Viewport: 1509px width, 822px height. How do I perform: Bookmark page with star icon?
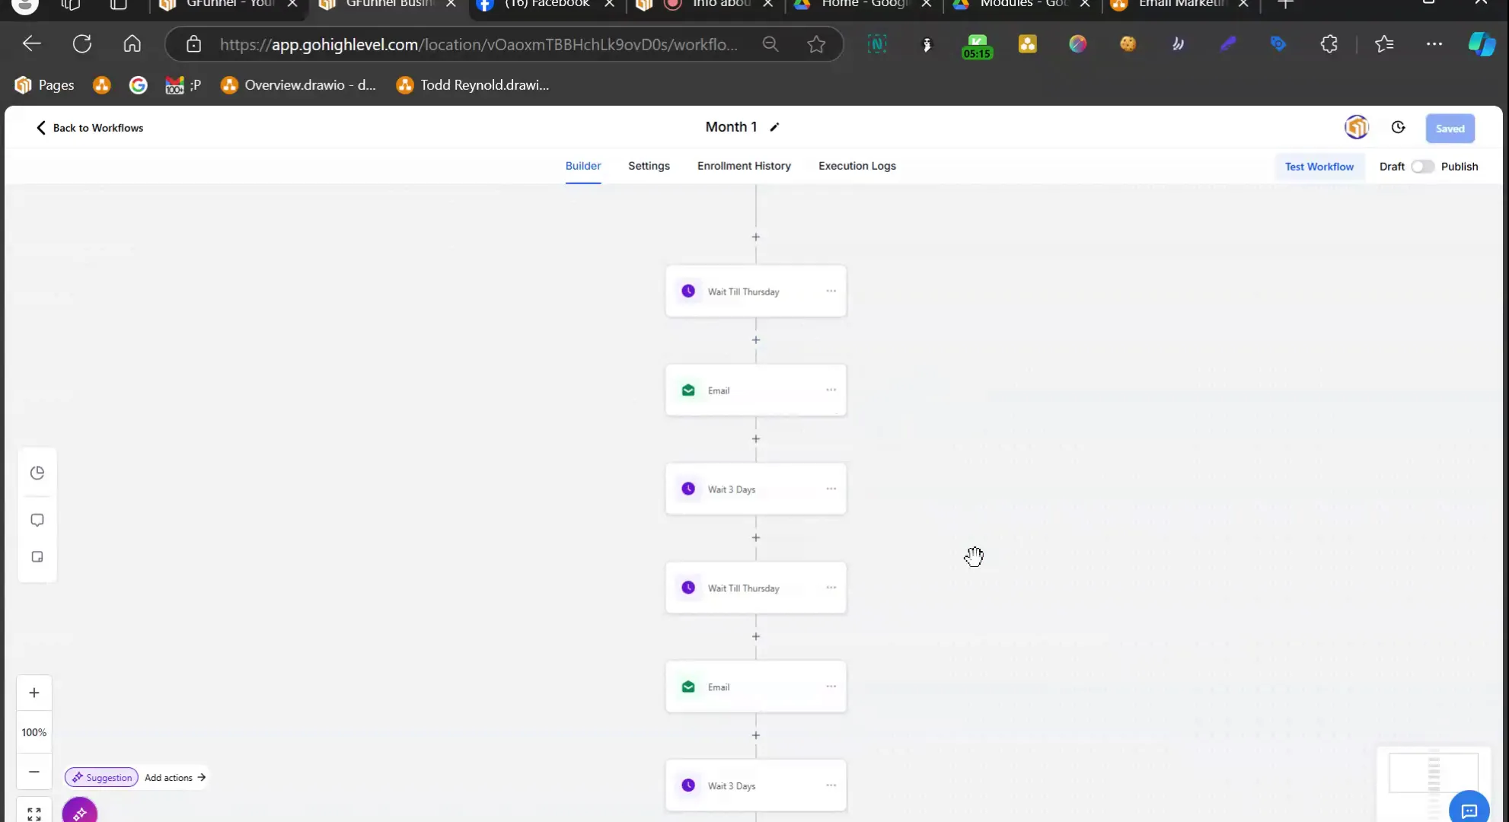point(816,44)
